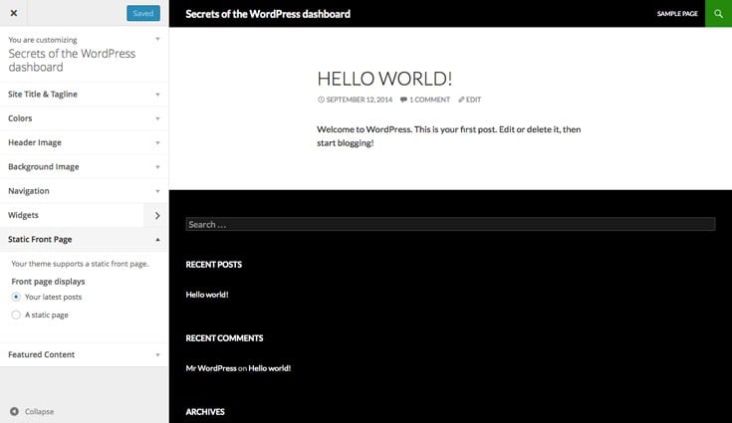Image resolution: width=732 pixels, height=423 pixels.
Task: Click the SEPTEMBER 12, 2014 date link
Action: [359, 100]
